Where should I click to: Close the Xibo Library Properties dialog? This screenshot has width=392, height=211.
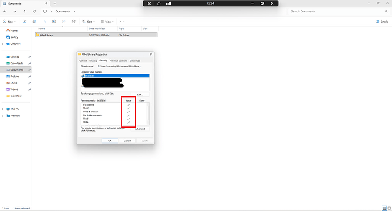[x=151, y=54]
